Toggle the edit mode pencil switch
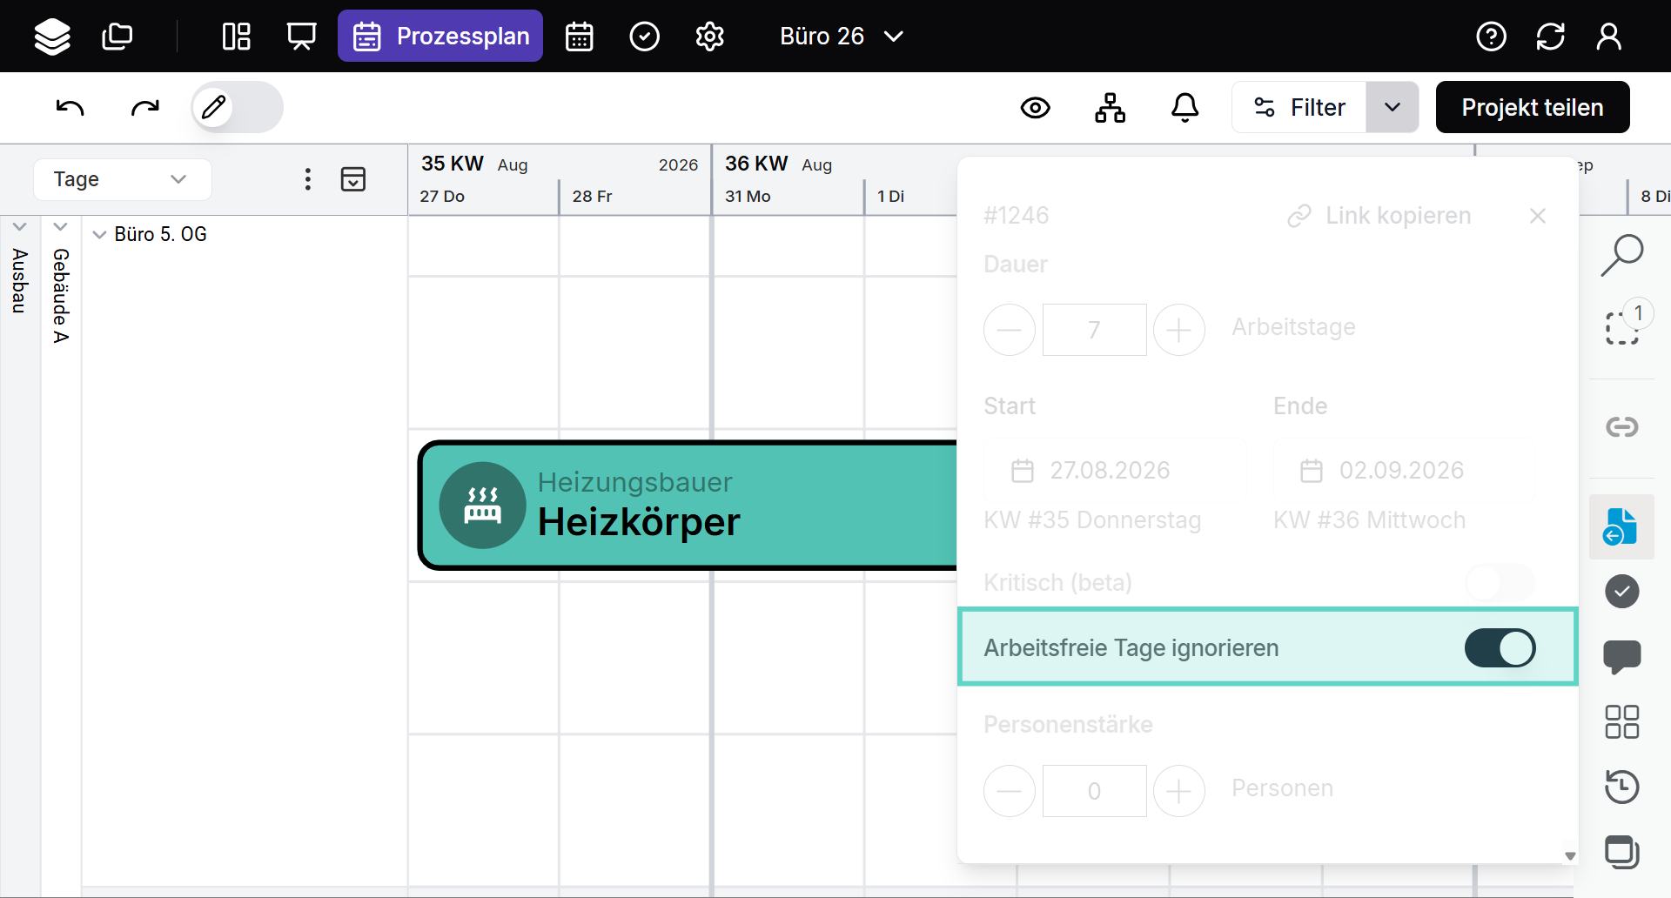 (237, 107)
